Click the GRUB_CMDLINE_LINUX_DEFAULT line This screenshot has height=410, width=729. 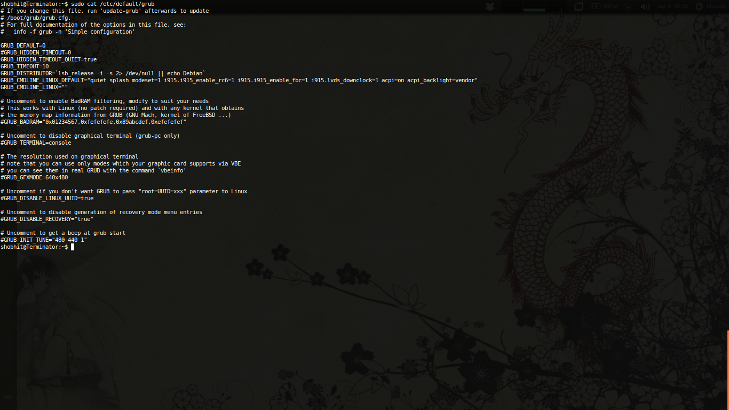[238, 80]
